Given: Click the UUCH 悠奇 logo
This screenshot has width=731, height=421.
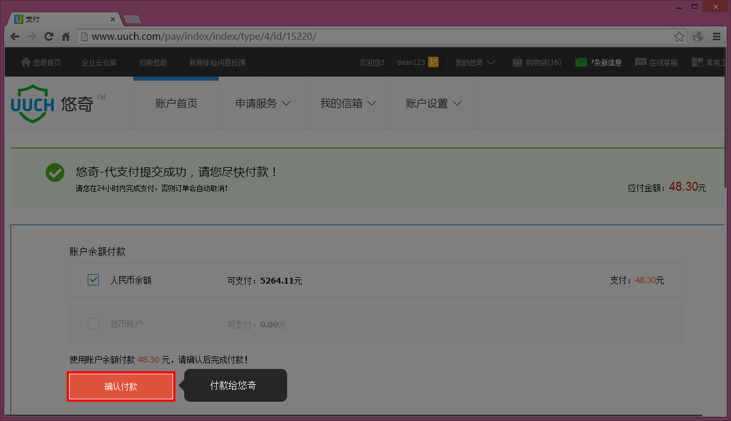Looking at the screenshot, I should tap(58, 103).
